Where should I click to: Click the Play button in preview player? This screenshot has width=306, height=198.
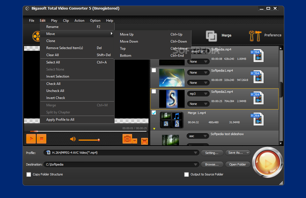click(31, 139)
